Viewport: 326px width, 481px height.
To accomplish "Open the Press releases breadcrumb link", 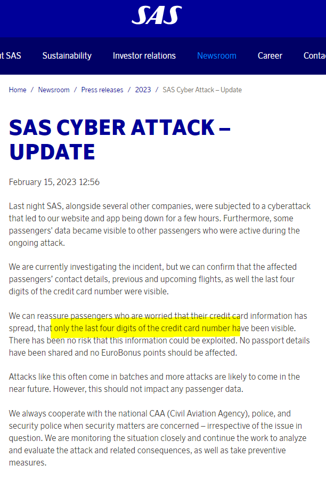I will (102, 90).
